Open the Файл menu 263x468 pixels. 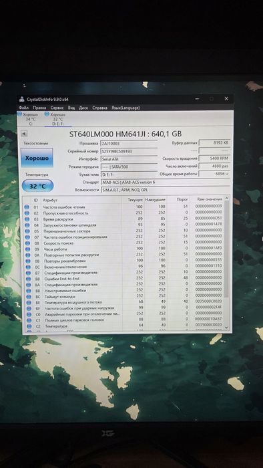(x=23, y=108)
